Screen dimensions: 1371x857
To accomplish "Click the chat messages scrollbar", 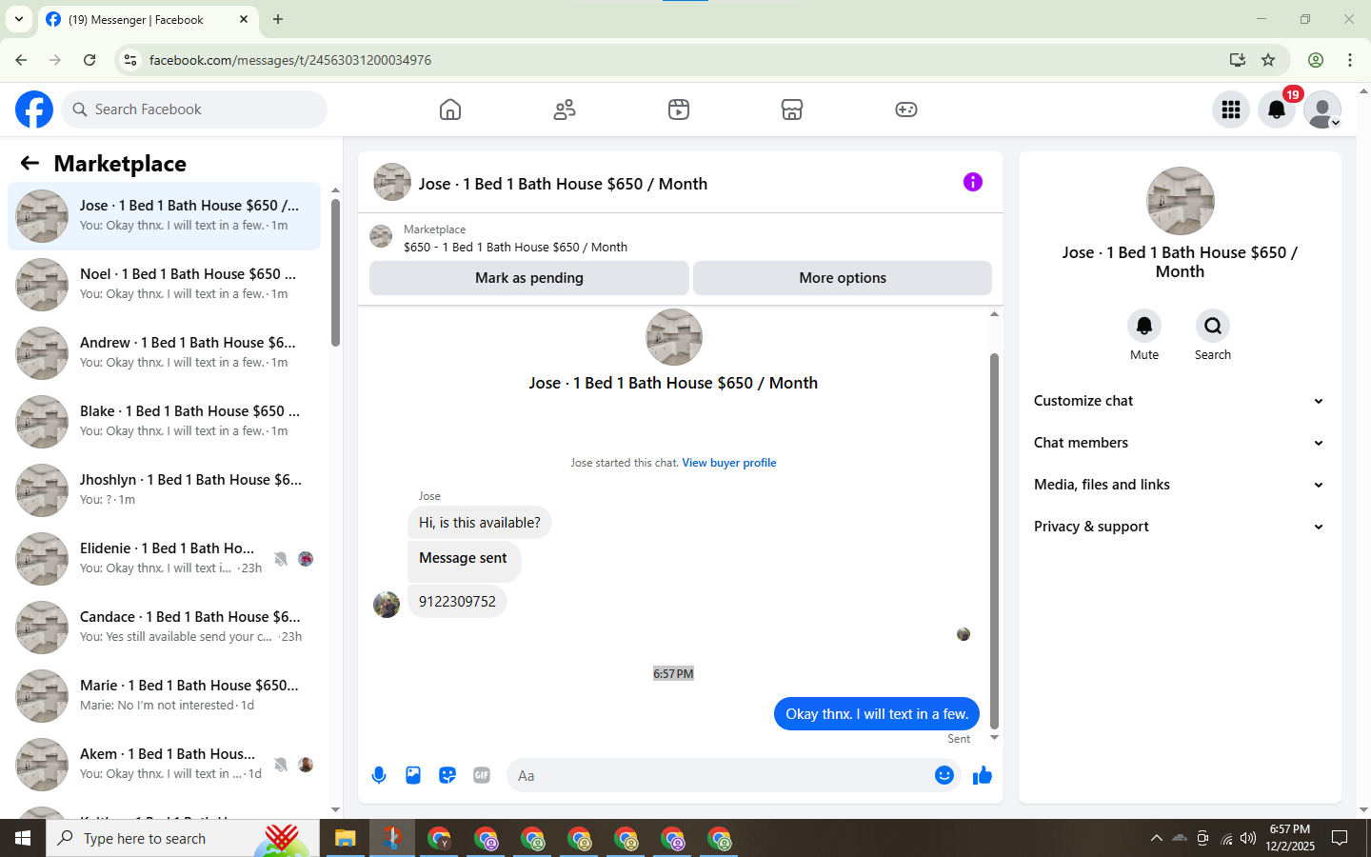I will click(x=994, y=540).
